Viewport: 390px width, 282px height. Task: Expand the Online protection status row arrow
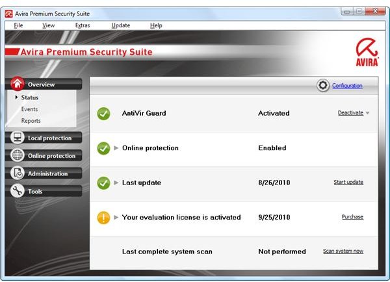pyautogui.click(x=116, y=148)
